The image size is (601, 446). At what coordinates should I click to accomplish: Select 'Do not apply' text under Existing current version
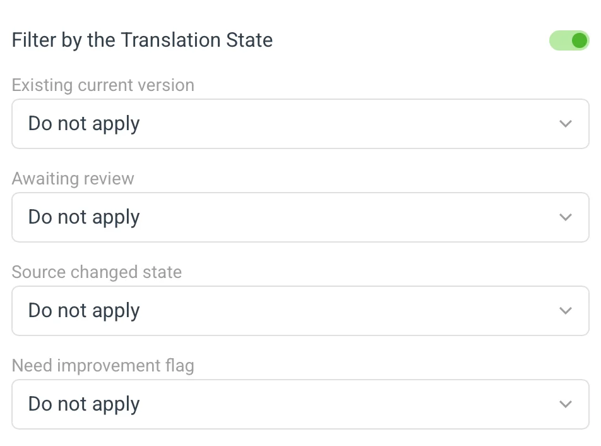point(84,124)
